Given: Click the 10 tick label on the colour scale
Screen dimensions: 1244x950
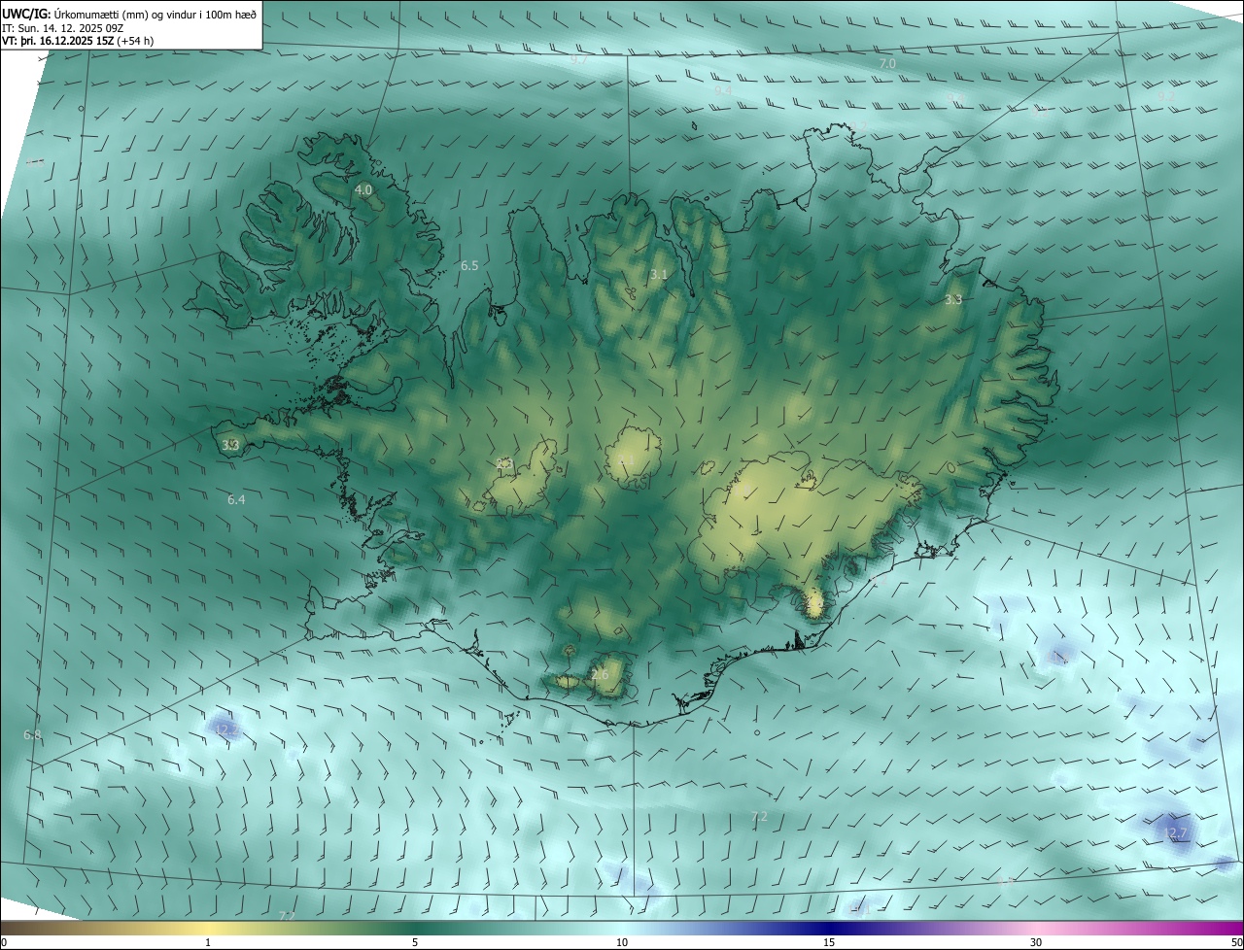Looking at the screenshot, I should coord(622,943).
